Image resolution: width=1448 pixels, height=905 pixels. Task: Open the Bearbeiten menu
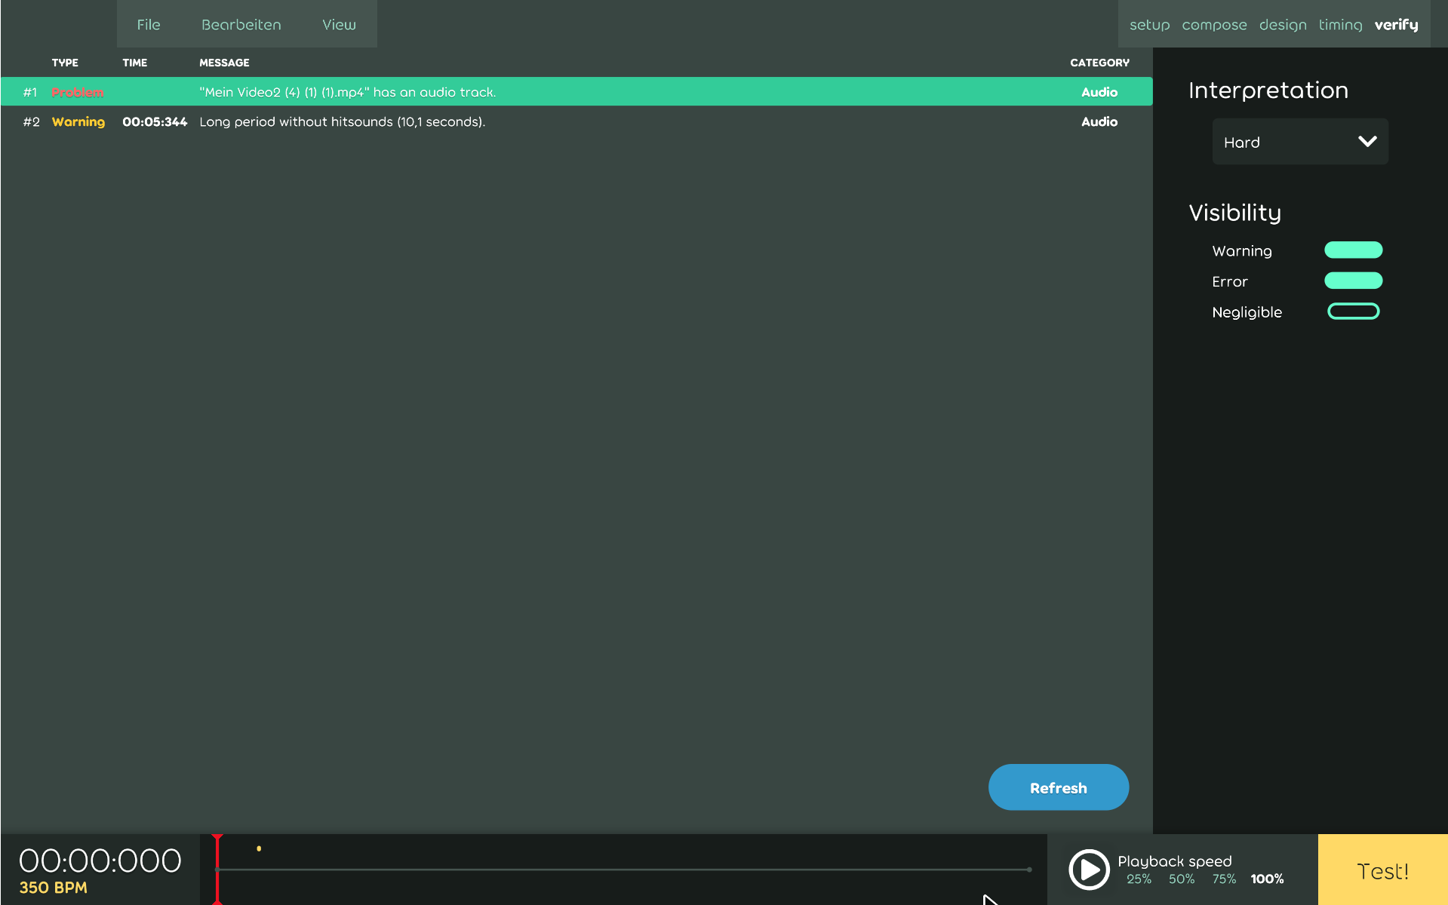pyautogui.click(x=241, y=24)
